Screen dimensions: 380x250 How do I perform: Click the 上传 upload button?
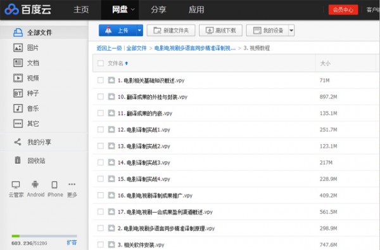point(118,30)
